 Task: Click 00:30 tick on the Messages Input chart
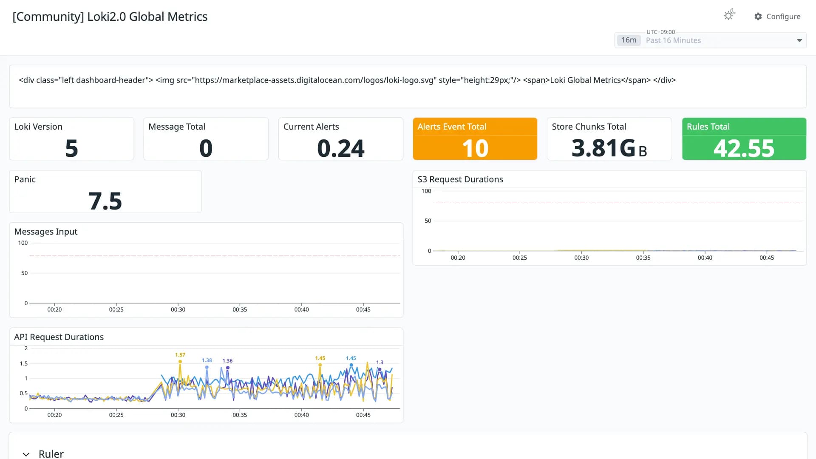coord(178,309)
